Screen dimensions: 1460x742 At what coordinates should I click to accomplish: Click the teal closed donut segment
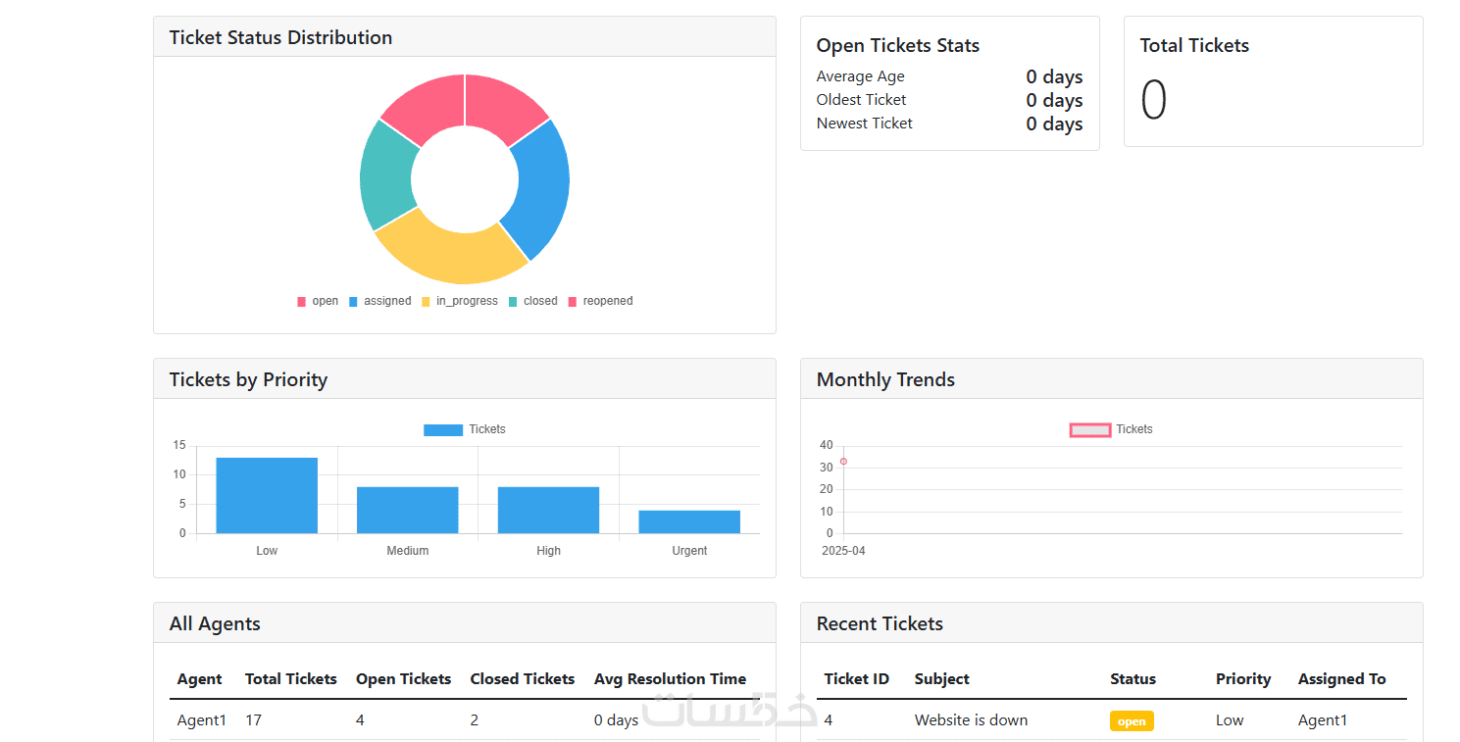tap(385, 176)
